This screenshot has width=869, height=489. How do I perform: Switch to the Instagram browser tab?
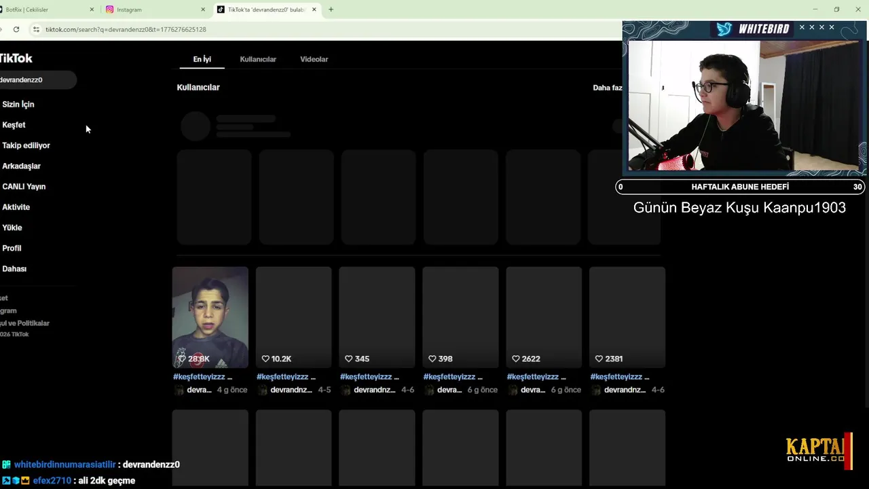[155, 10]
